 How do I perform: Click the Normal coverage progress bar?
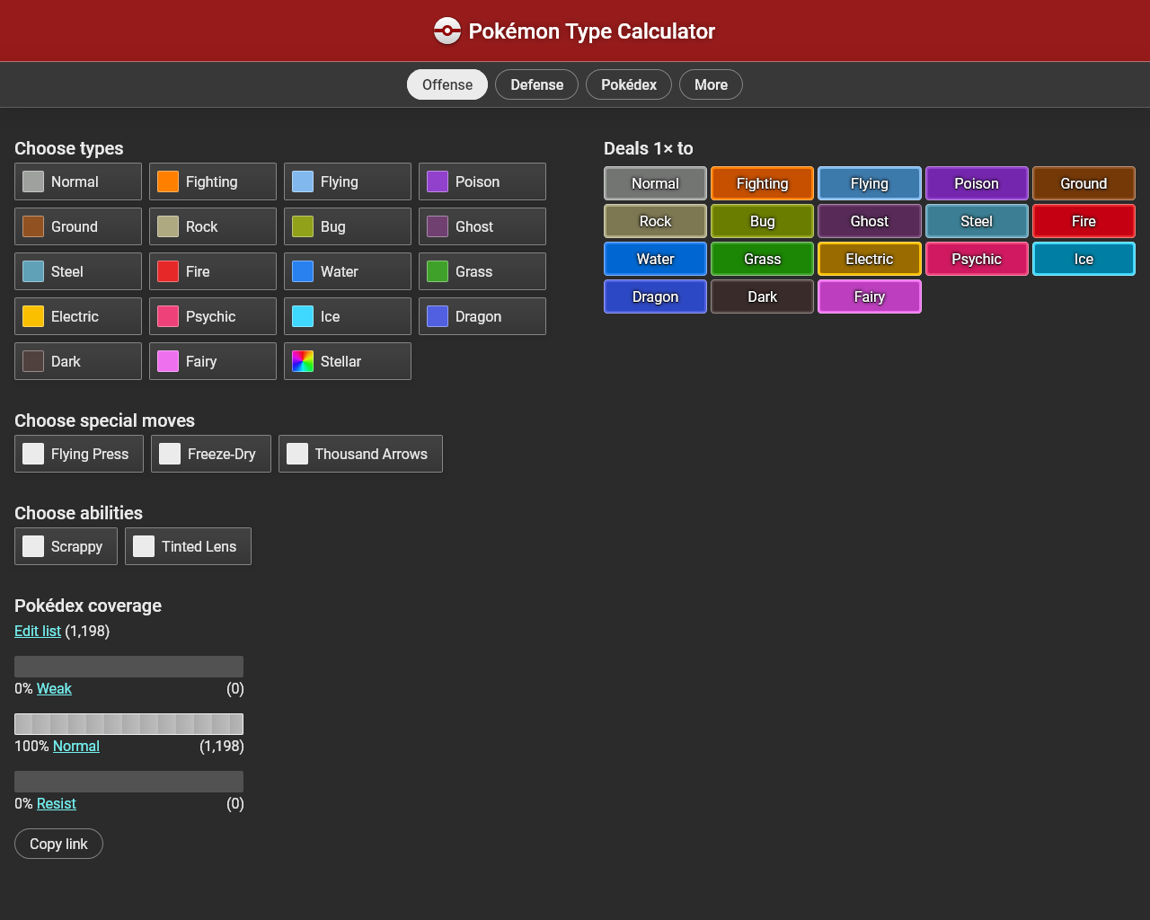click(x=128, y=724)
